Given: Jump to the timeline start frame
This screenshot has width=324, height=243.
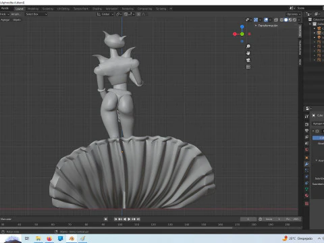Looking at the screenshot, I should pyautogui.click(x=115, y=219).
